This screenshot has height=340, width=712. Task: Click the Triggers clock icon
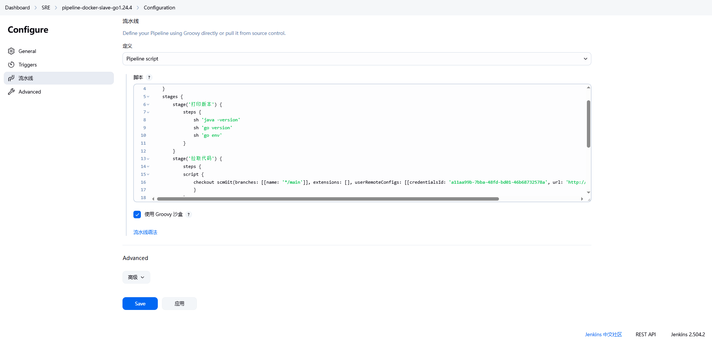[x=11, y=65]
